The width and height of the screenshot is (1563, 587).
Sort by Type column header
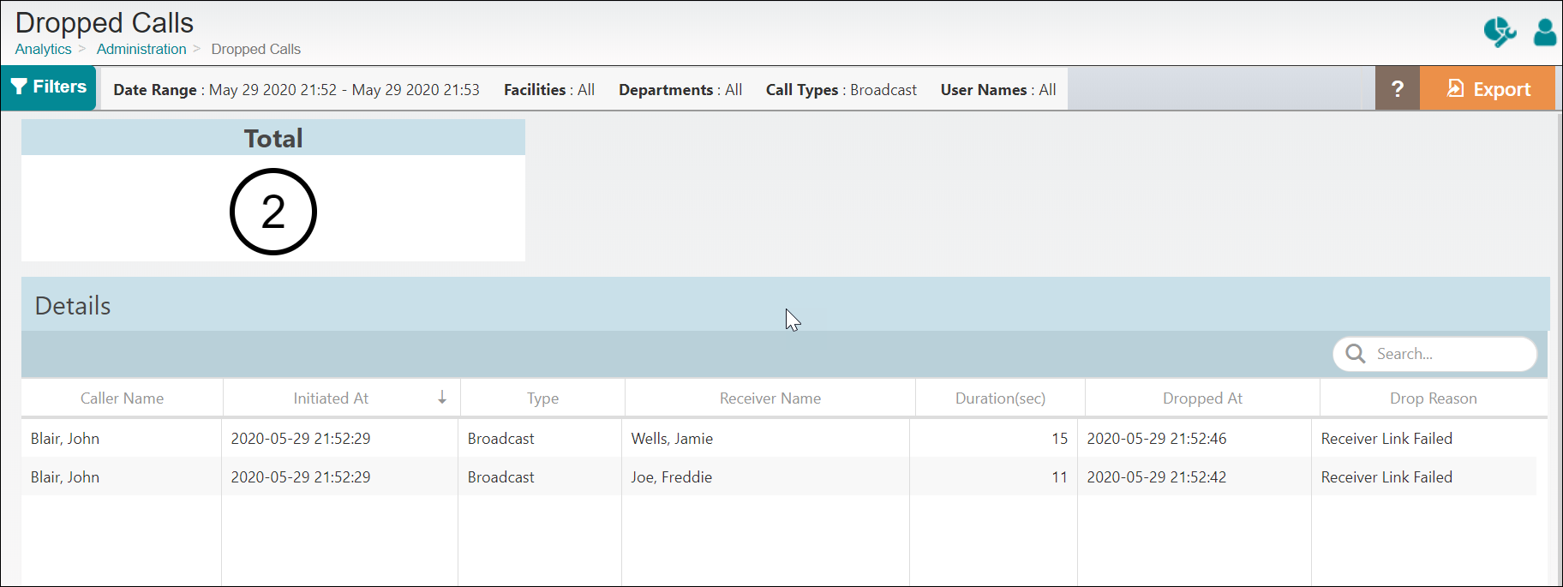tap(542, 398)
